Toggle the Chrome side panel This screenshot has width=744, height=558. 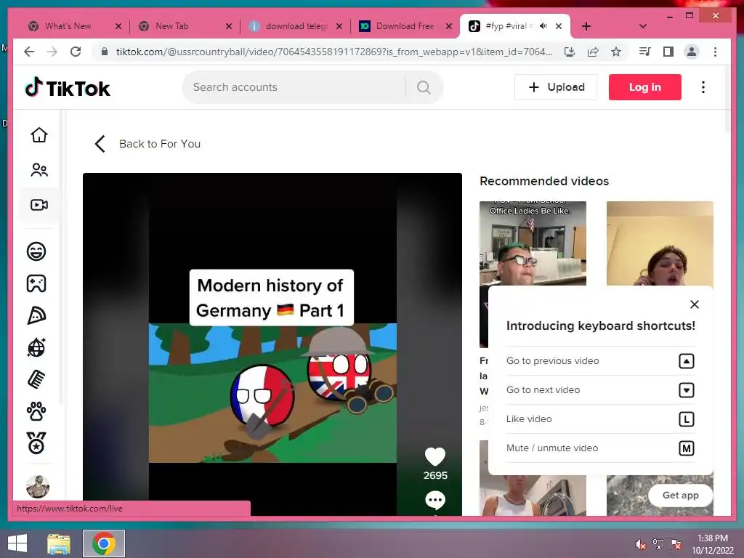pos(668,52)
